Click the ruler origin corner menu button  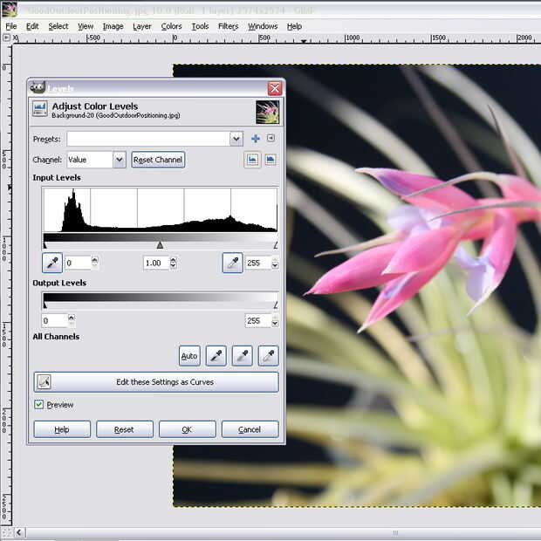6,38
